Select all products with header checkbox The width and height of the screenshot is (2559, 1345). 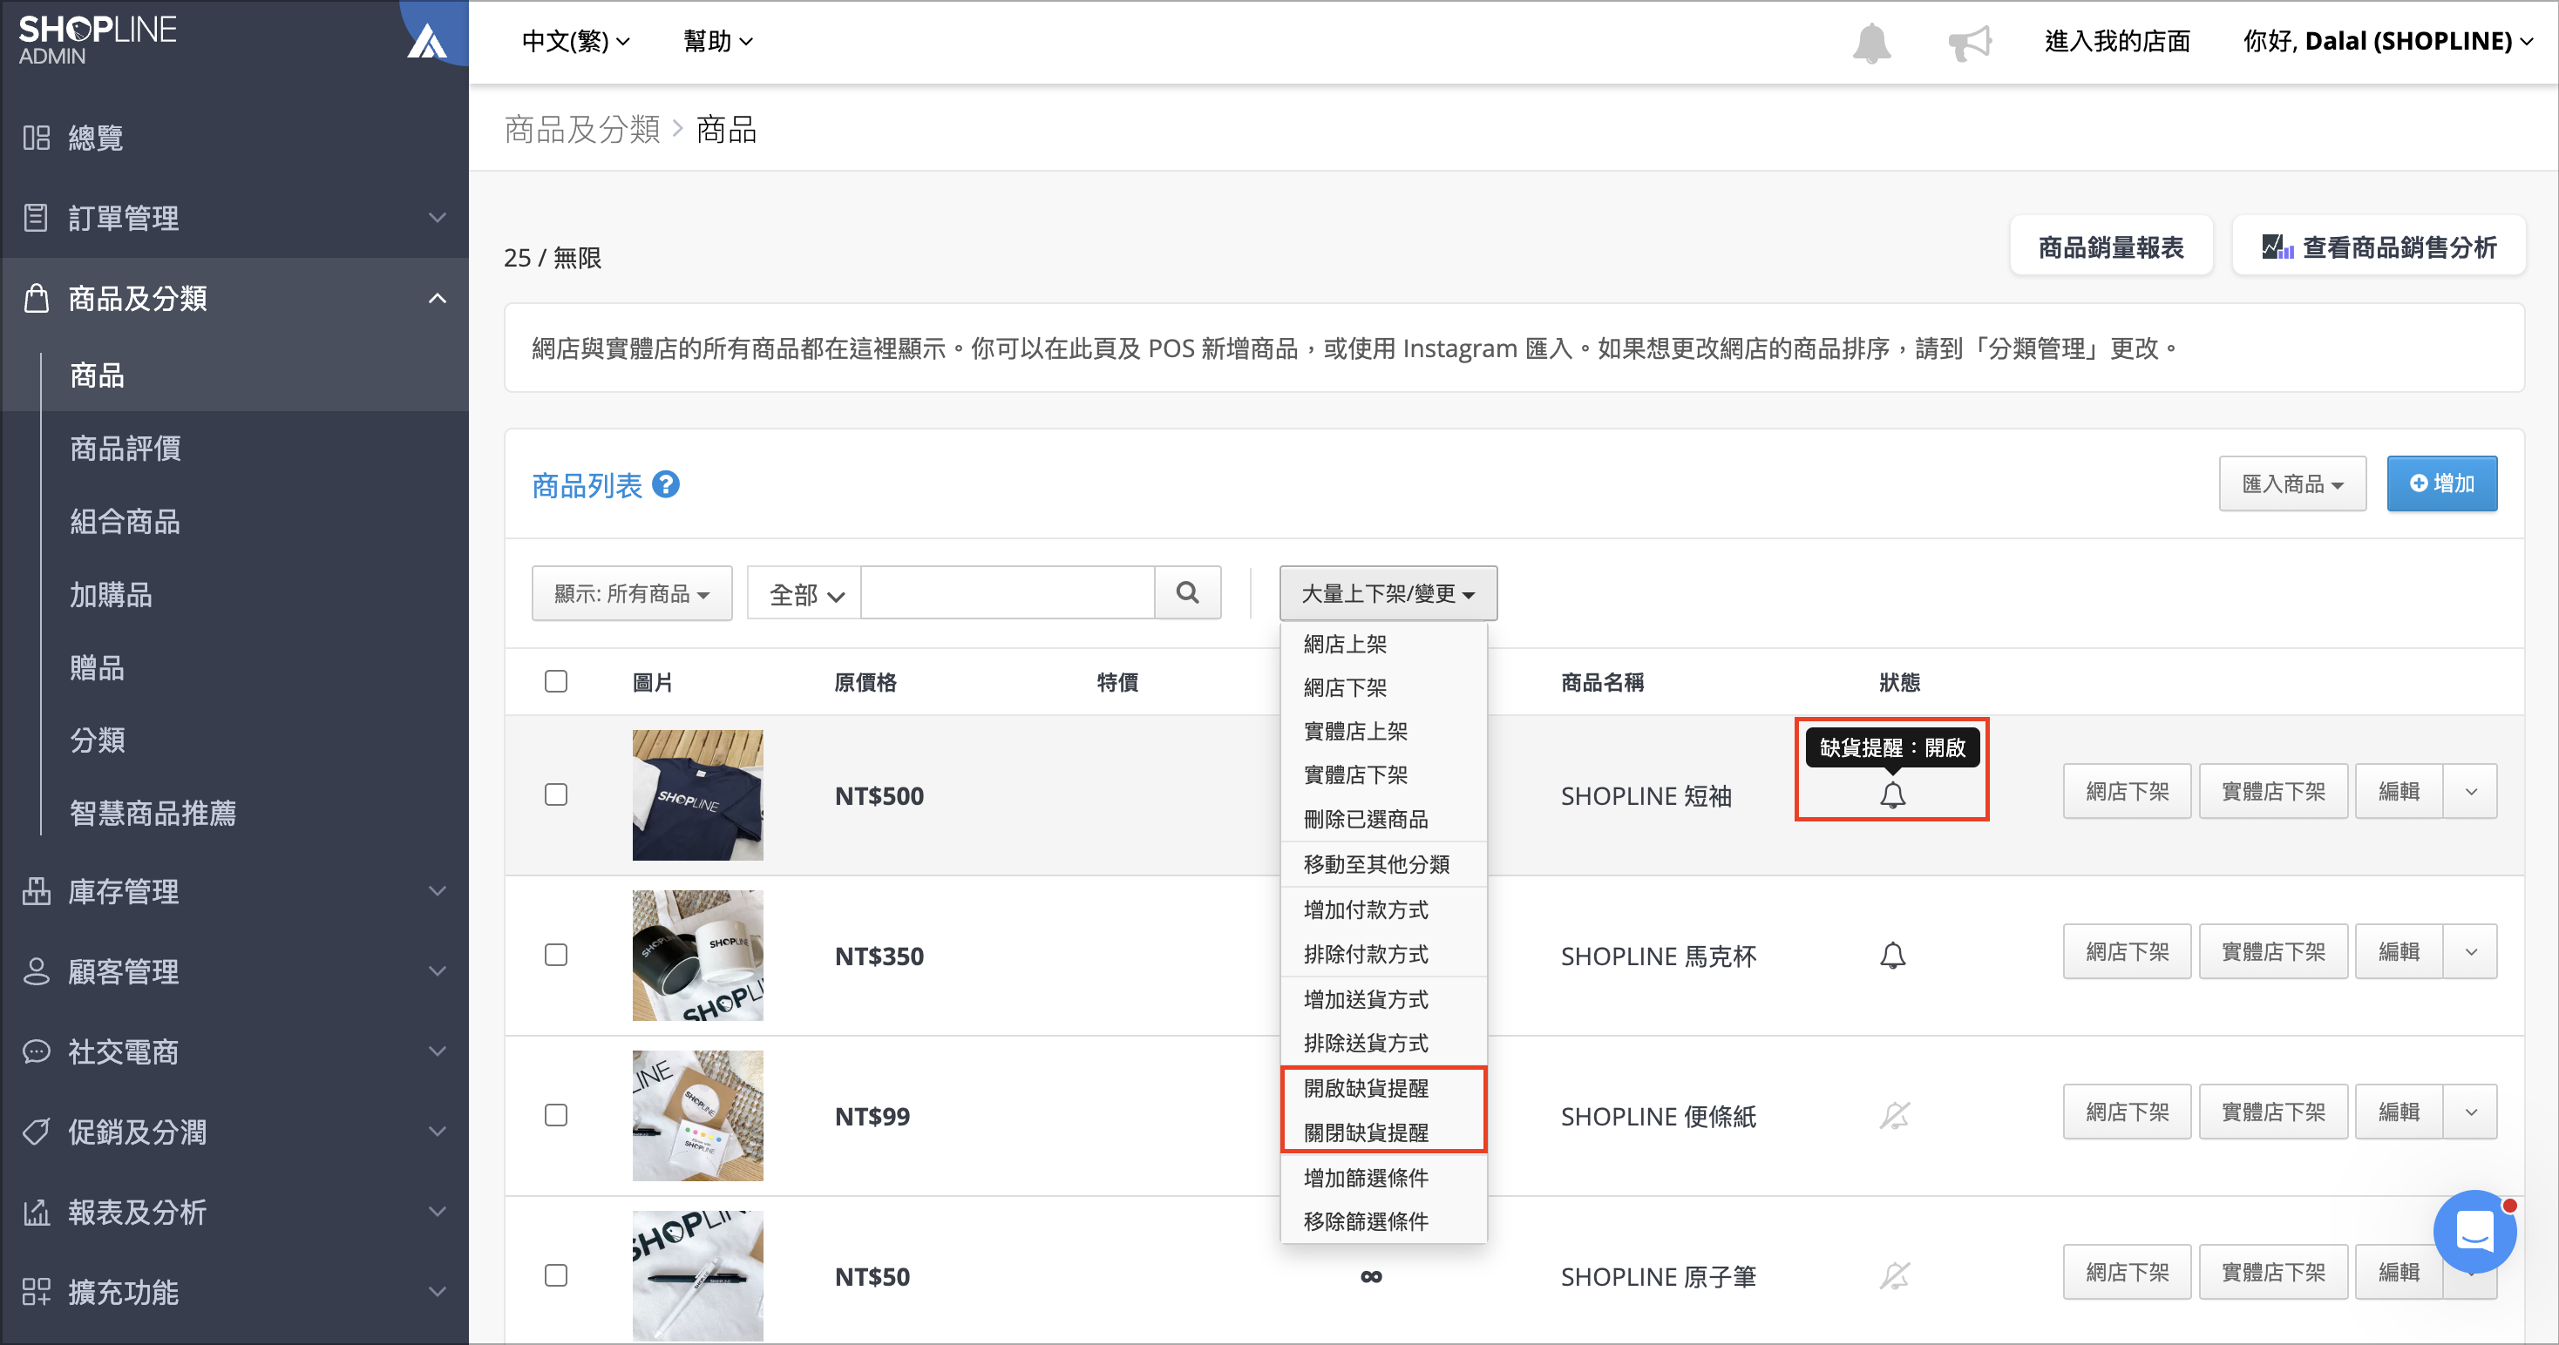coord(556,681)
